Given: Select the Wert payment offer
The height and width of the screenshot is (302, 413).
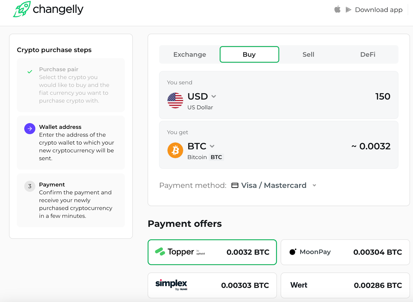Looking at the screenshot, I should coord(345,285).
